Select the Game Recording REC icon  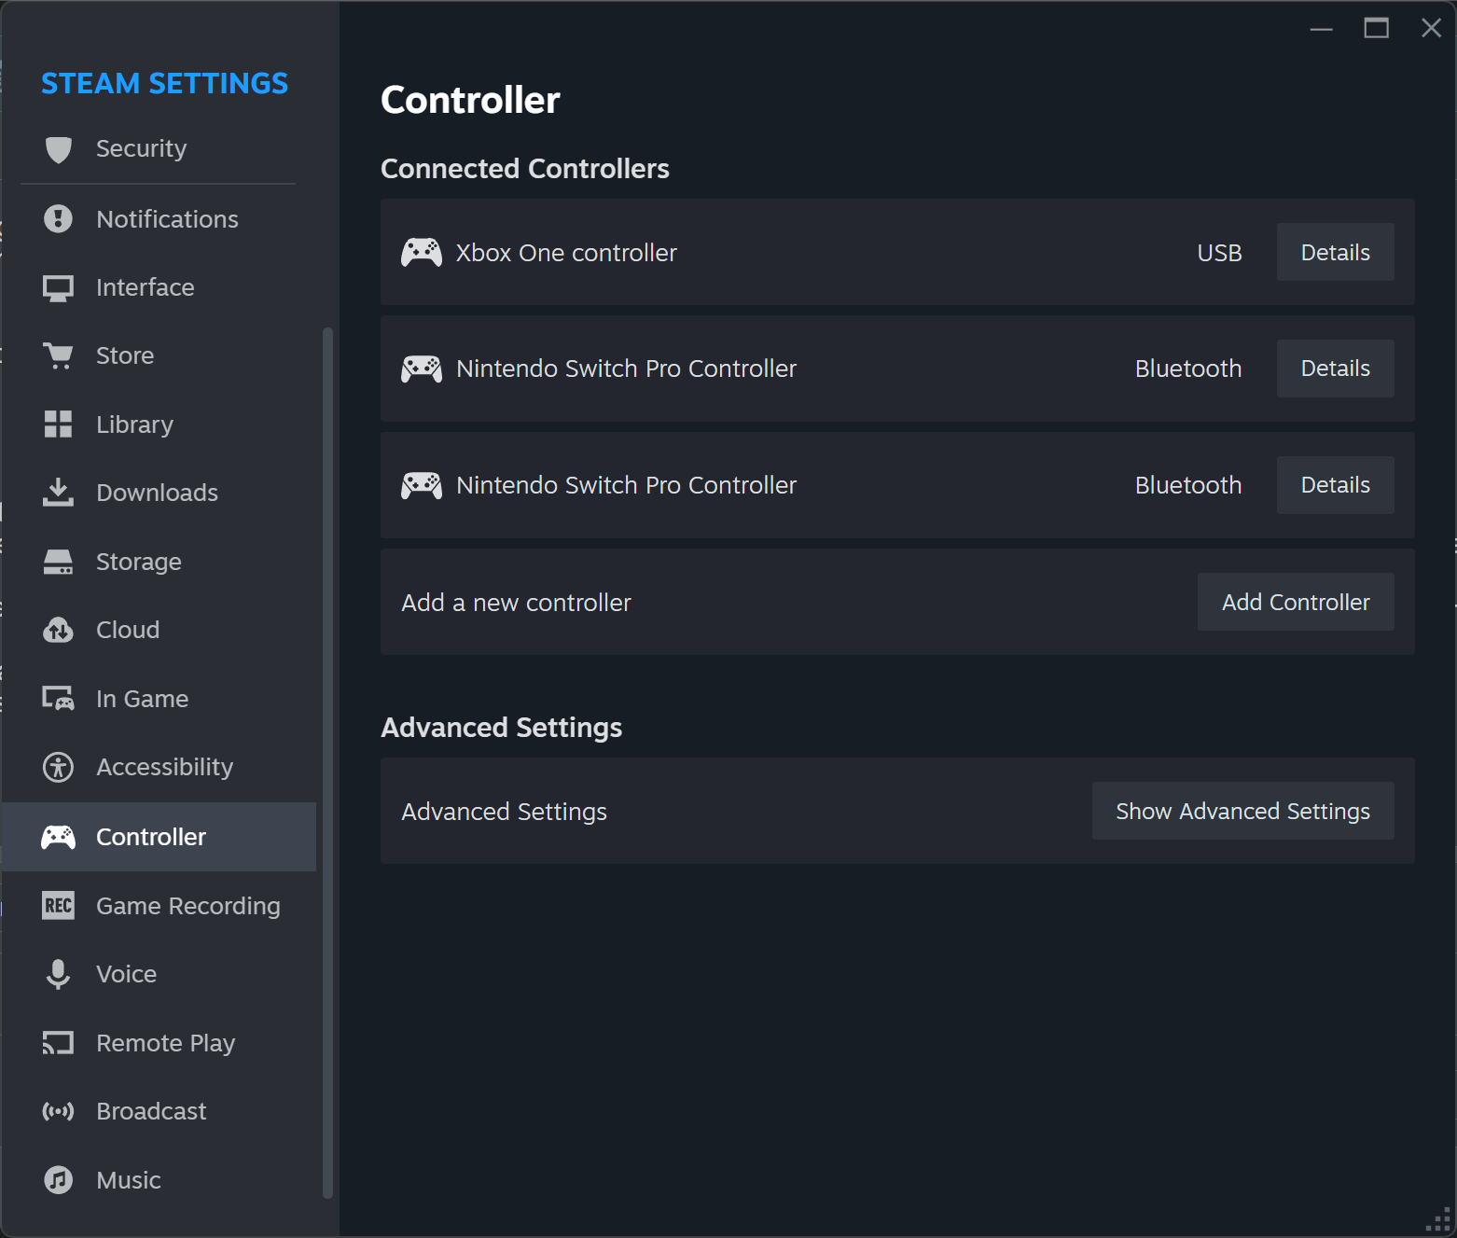(x=58, y=905)
